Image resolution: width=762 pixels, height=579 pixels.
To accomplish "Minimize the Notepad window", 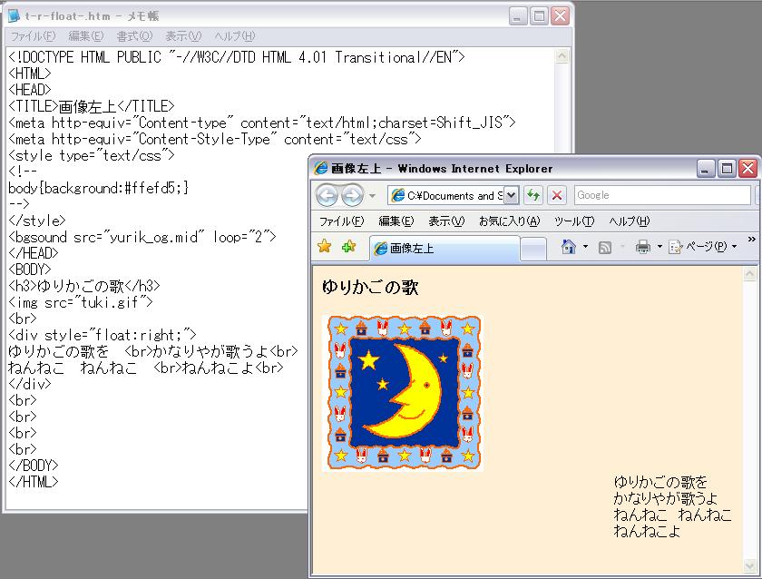I will [518, 16].
